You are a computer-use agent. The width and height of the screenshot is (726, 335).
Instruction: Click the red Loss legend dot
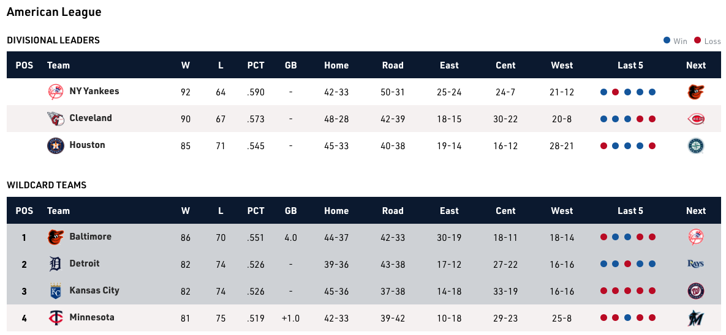[697, 41]
